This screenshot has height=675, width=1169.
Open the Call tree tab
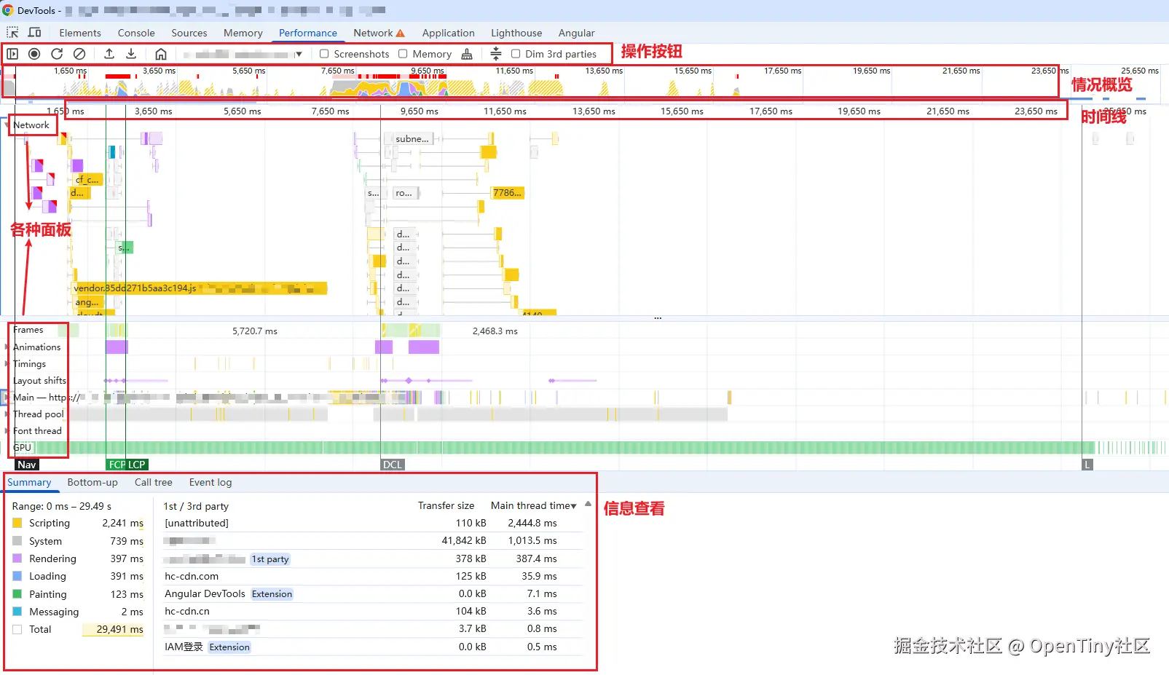click(154, 482)
